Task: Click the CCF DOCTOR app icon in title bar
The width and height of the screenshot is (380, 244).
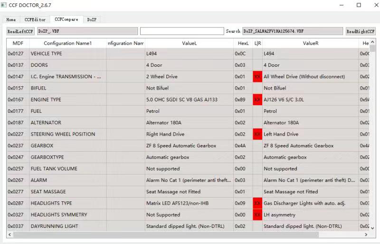Action: (4, 5)
